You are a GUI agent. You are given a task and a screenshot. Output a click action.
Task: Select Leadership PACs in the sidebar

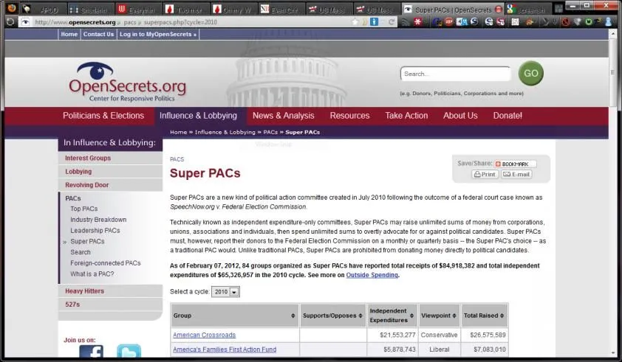tap(95, 231)
